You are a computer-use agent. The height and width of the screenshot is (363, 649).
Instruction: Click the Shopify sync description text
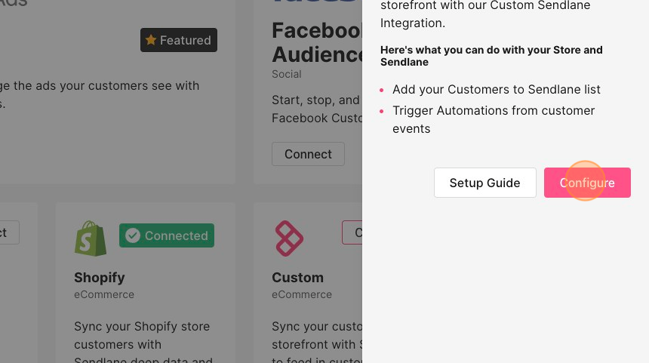[143, 343]
